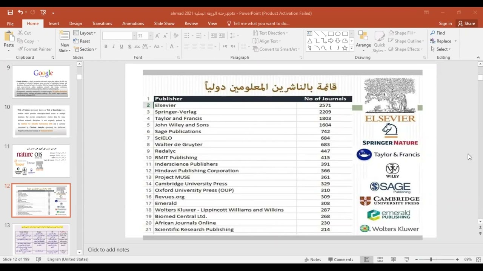Open the font size dropdown
Viewport: 483px width, 271px height.
(x=150, y=36)
